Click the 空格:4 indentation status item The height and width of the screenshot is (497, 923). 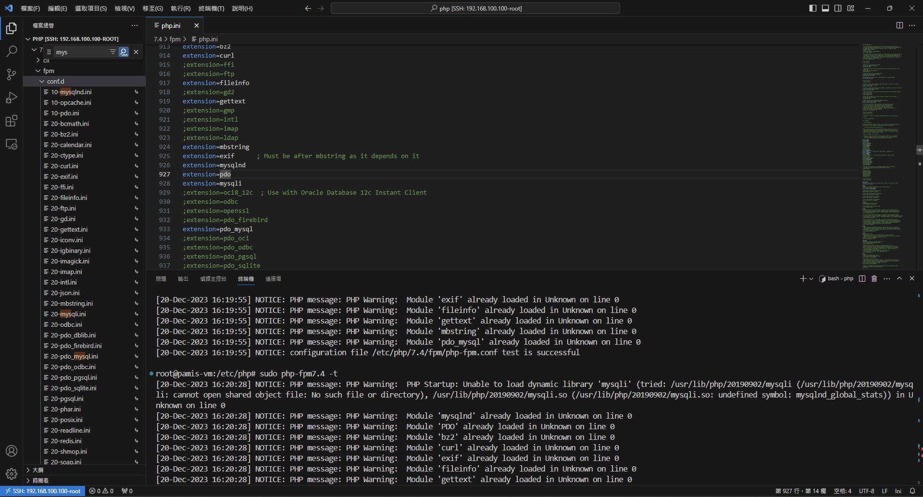click(x=842, y=491)
